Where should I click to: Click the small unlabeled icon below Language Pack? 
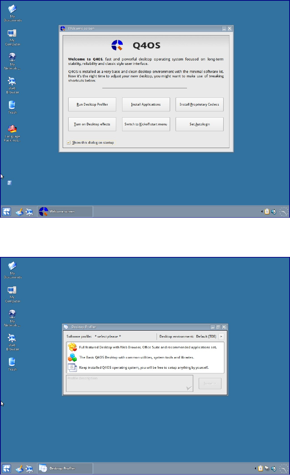(x=10, y=183)
